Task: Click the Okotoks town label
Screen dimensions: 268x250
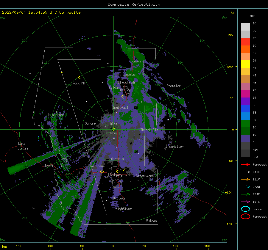Action: [119, 198]
